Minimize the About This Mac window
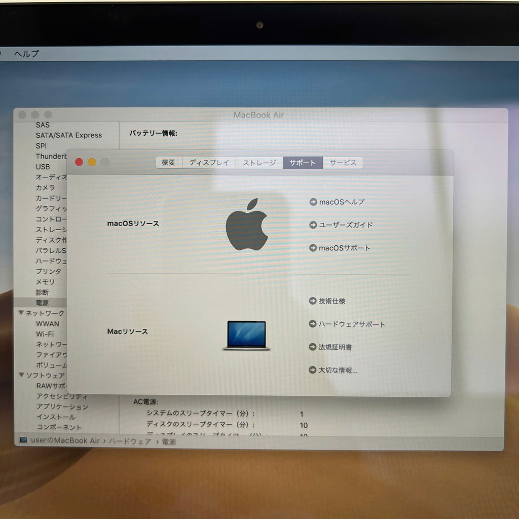Screen dimensions: 519x519 [x=92, y=162]
